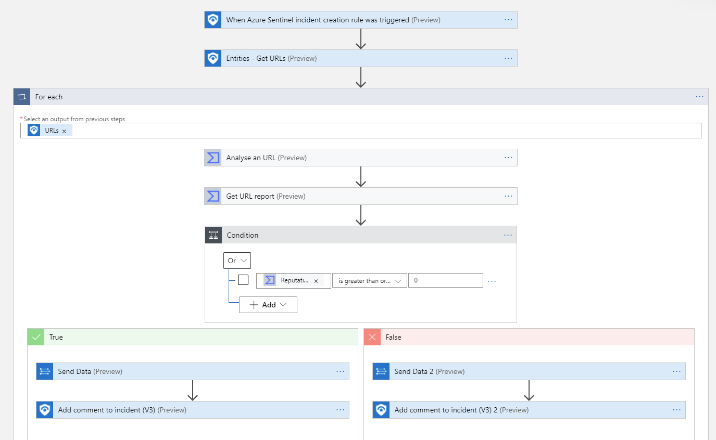Expand Add comment to incident (V3) step

(x=193, y=410)
